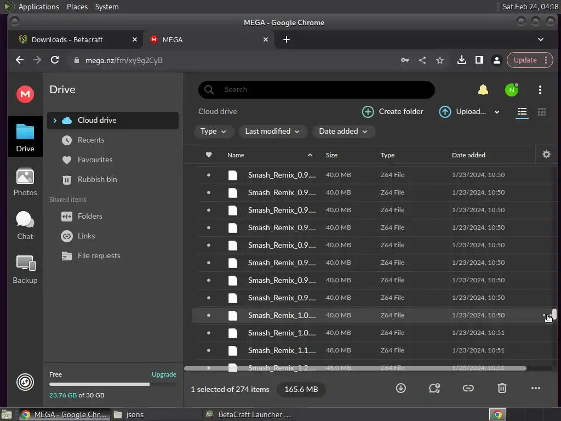561x421 pixels.
Task: Open Chrome profile icon
Action: (x=496, y=60)
